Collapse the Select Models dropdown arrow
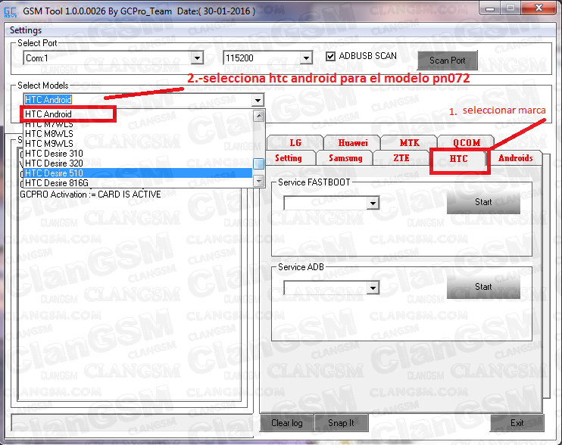This screenshot has height=445, width=562. pos(258,100)
